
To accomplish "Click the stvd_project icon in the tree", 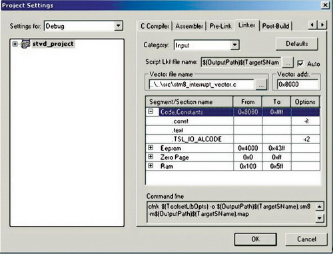I will click(25, 44).
